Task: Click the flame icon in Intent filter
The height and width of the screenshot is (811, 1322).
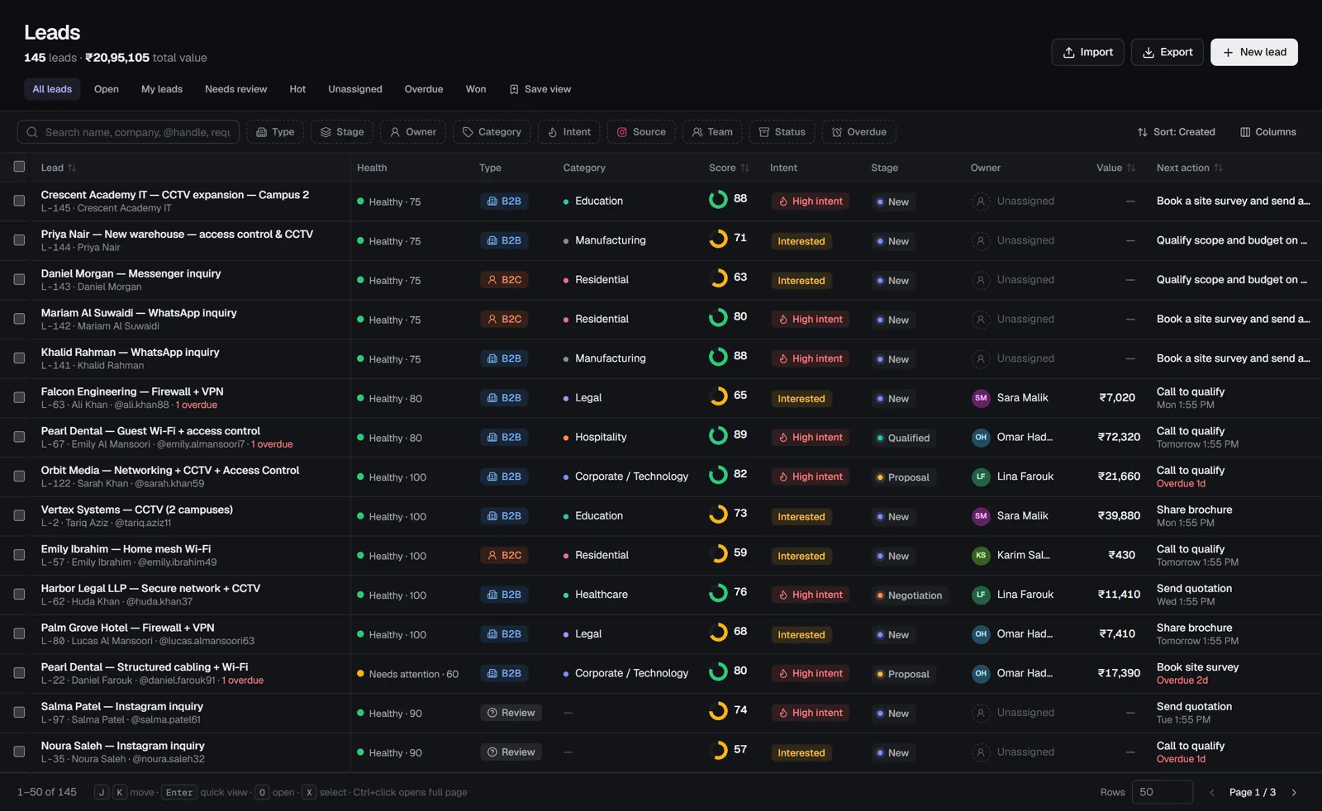Action: point(553,132)
